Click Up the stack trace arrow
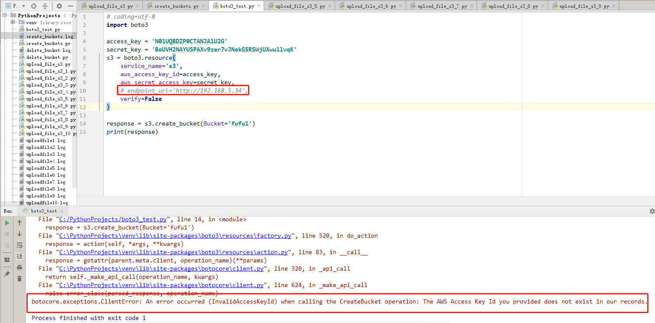Image resolution: width=655 pixels, height=323 pixels. [19, 223]
